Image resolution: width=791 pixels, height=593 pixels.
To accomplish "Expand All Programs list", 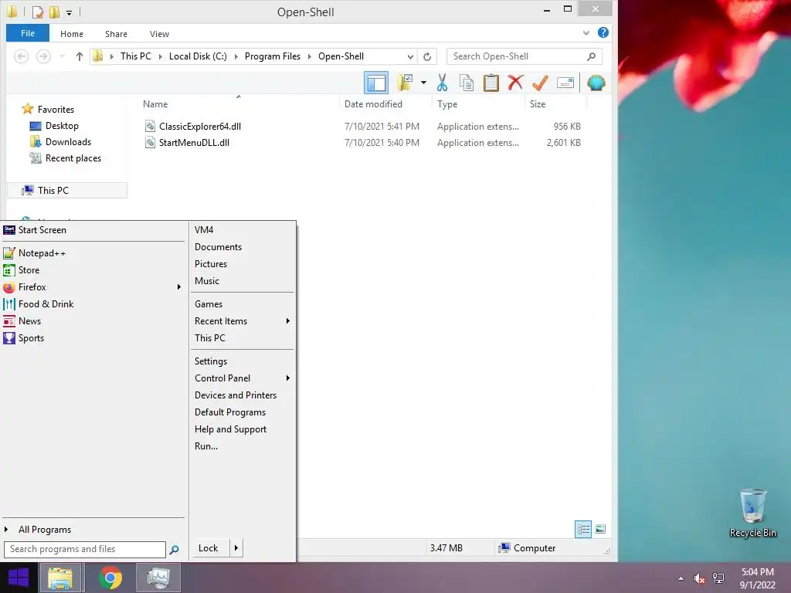I will coord(93,530).
